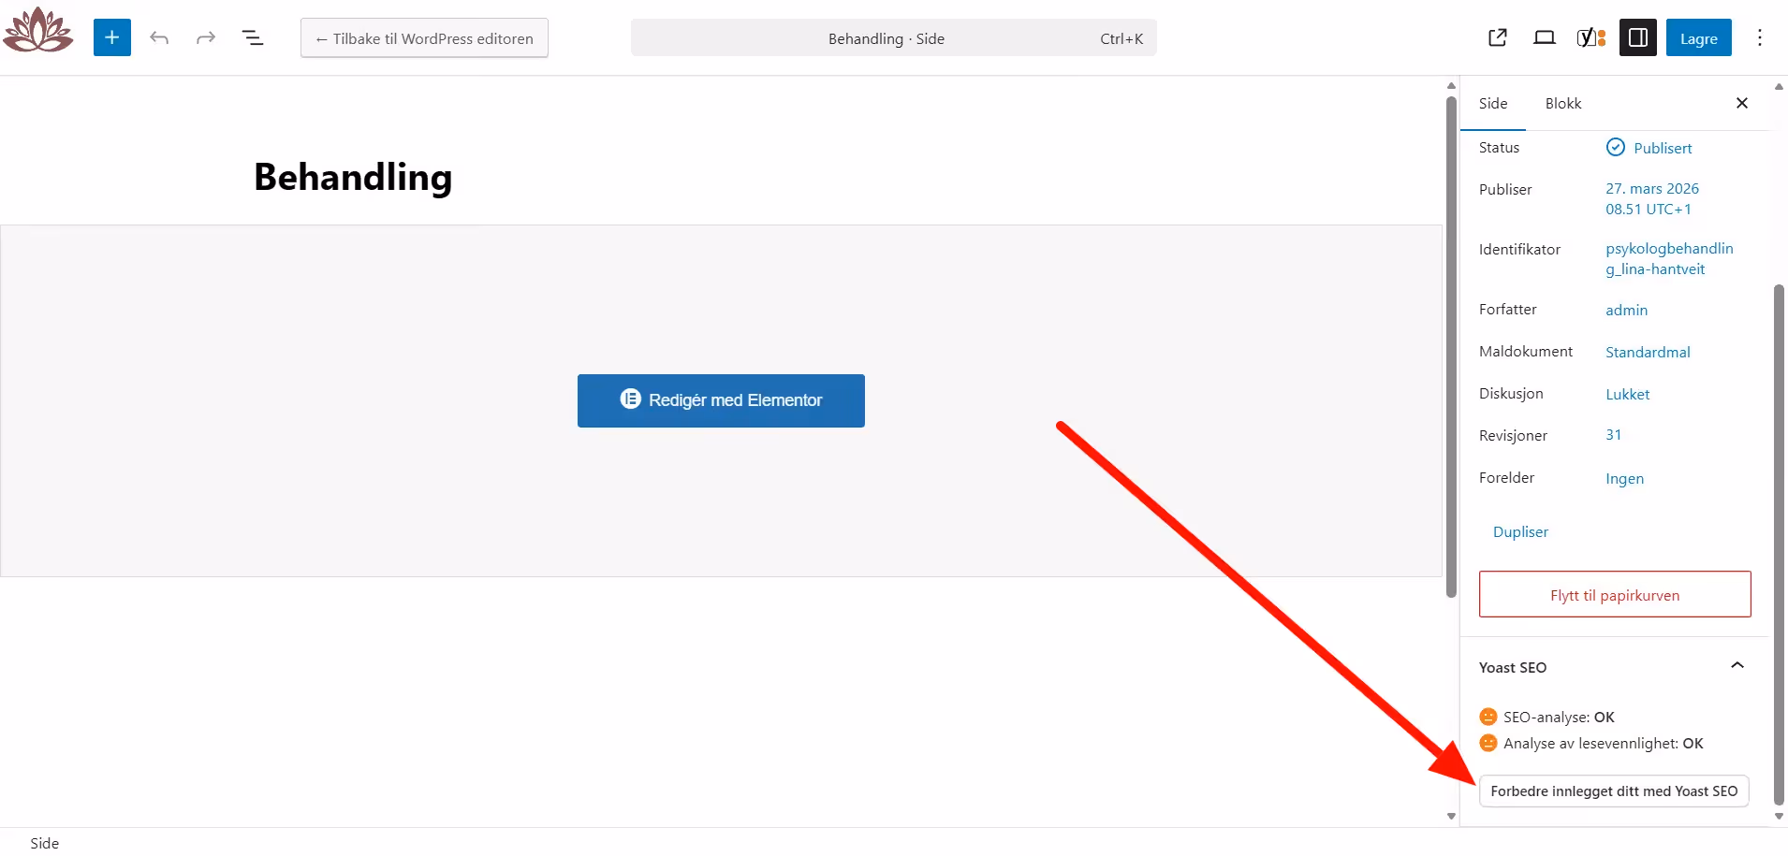This screenshot has width=1788, height=856.
Task: Open the Publisert status setting
Action: pos(1663,148)
